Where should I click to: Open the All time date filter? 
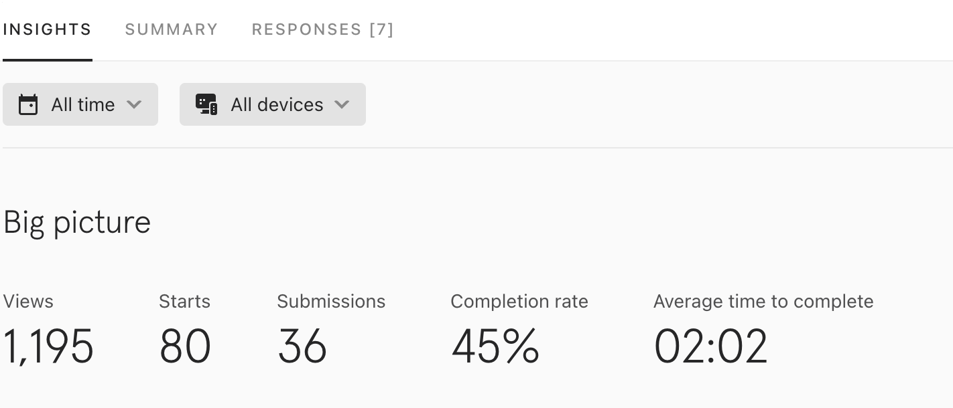pyautogui.click(x=80, y=104)
